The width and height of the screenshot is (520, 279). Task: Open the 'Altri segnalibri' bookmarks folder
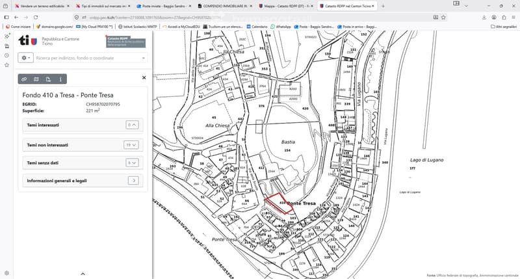tap(504, 27)
